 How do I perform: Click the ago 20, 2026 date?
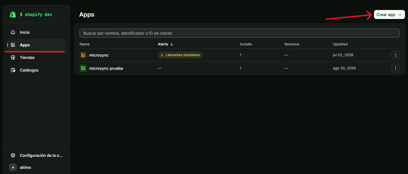(x=344, y=68)
